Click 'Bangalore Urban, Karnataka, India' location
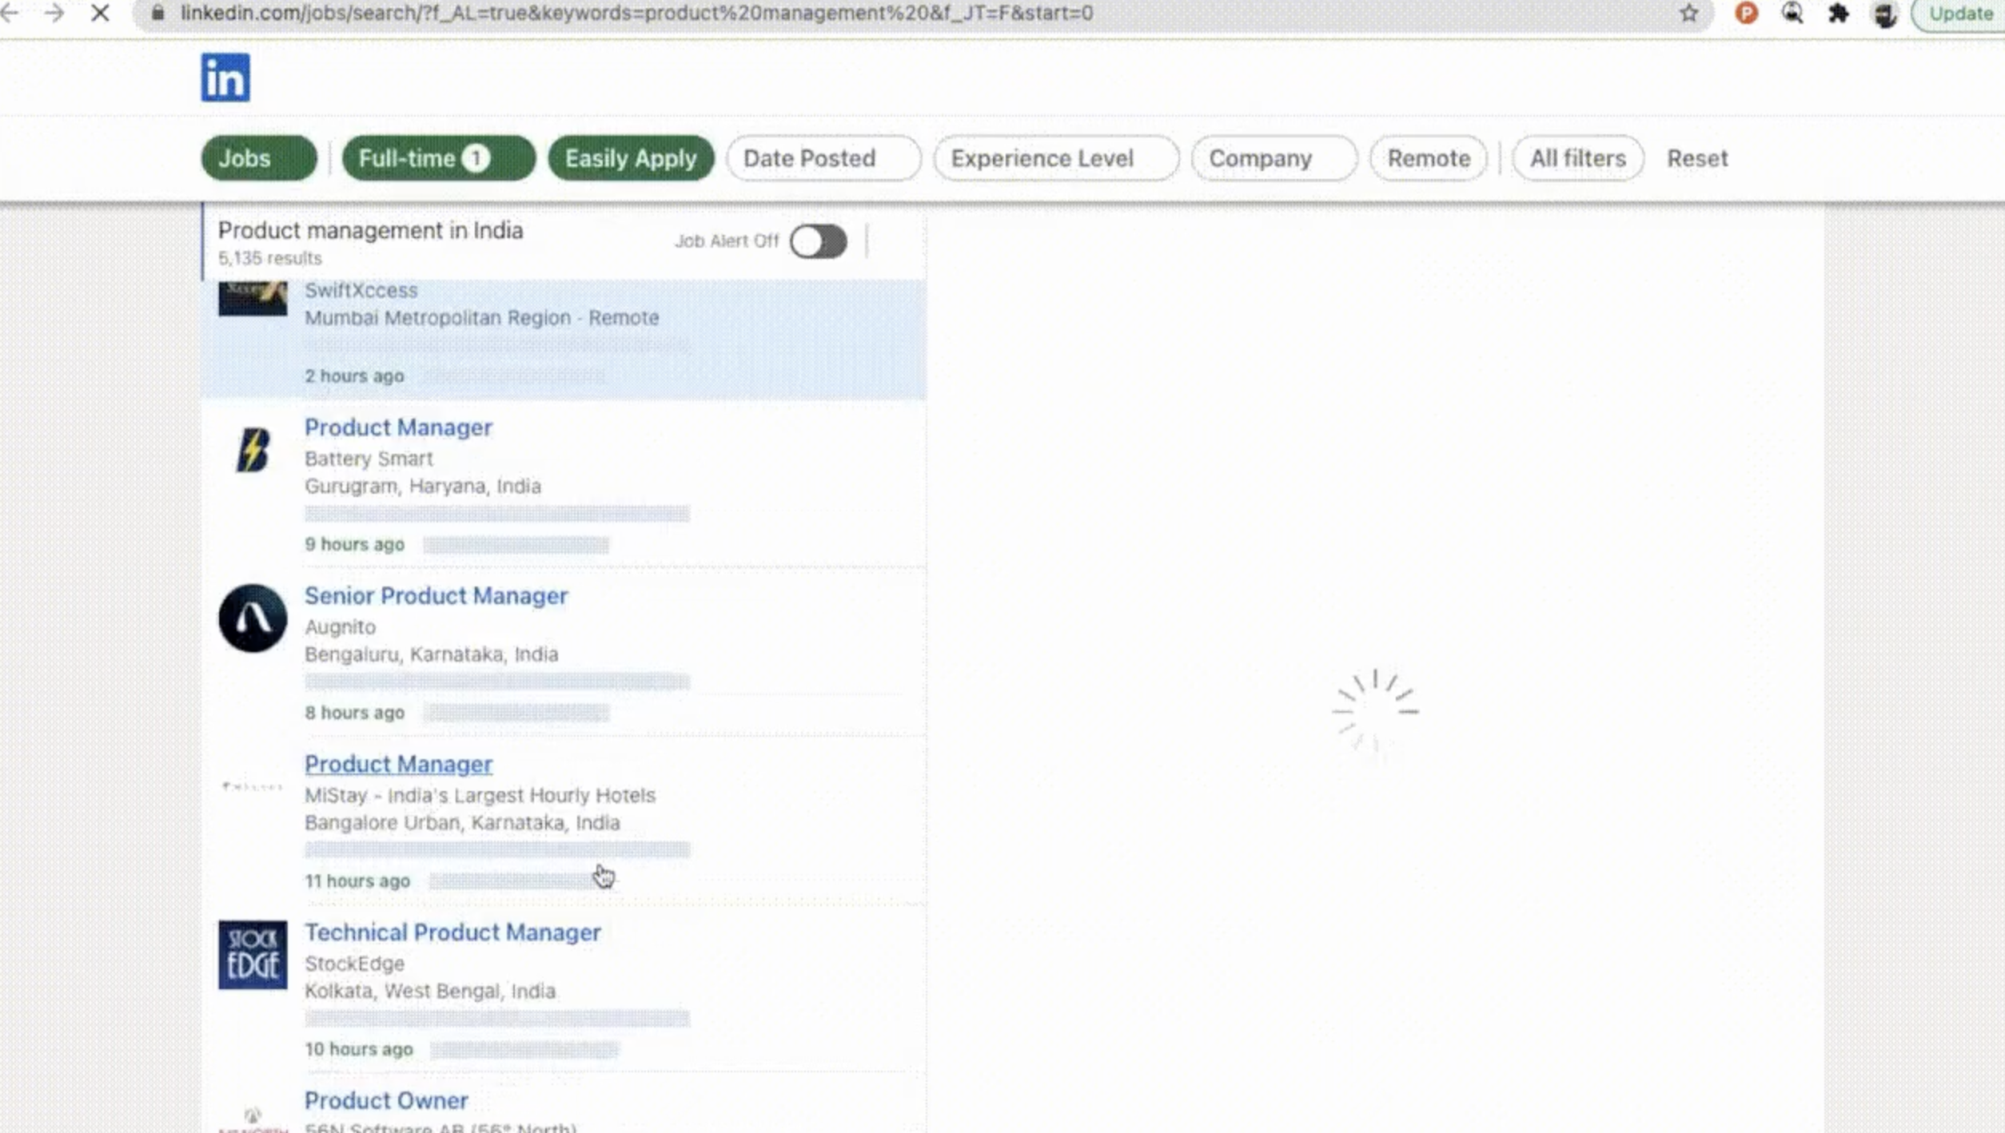Image resolution: width=2005 pixels, height=1133 pixels. pyautogui.click(x=462, y=823)
